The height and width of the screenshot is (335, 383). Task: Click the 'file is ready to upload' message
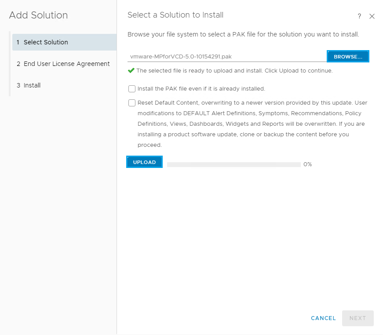click(x=234, y=70)
